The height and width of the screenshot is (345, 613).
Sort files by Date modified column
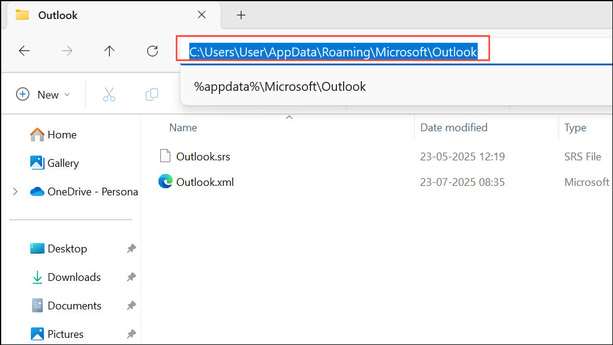click(x=454, y=128)
